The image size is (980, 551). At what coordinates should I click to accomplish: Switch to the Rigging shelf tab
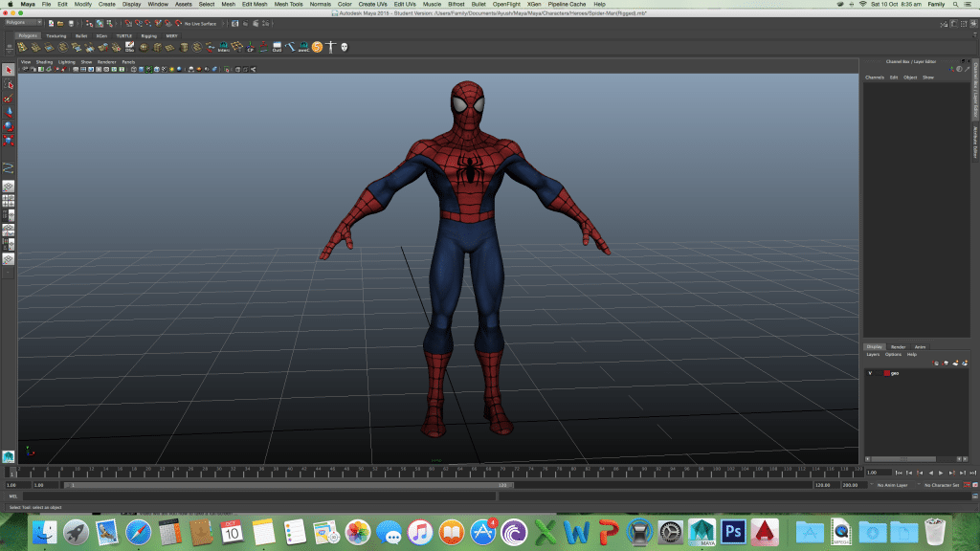click(148, 35)
